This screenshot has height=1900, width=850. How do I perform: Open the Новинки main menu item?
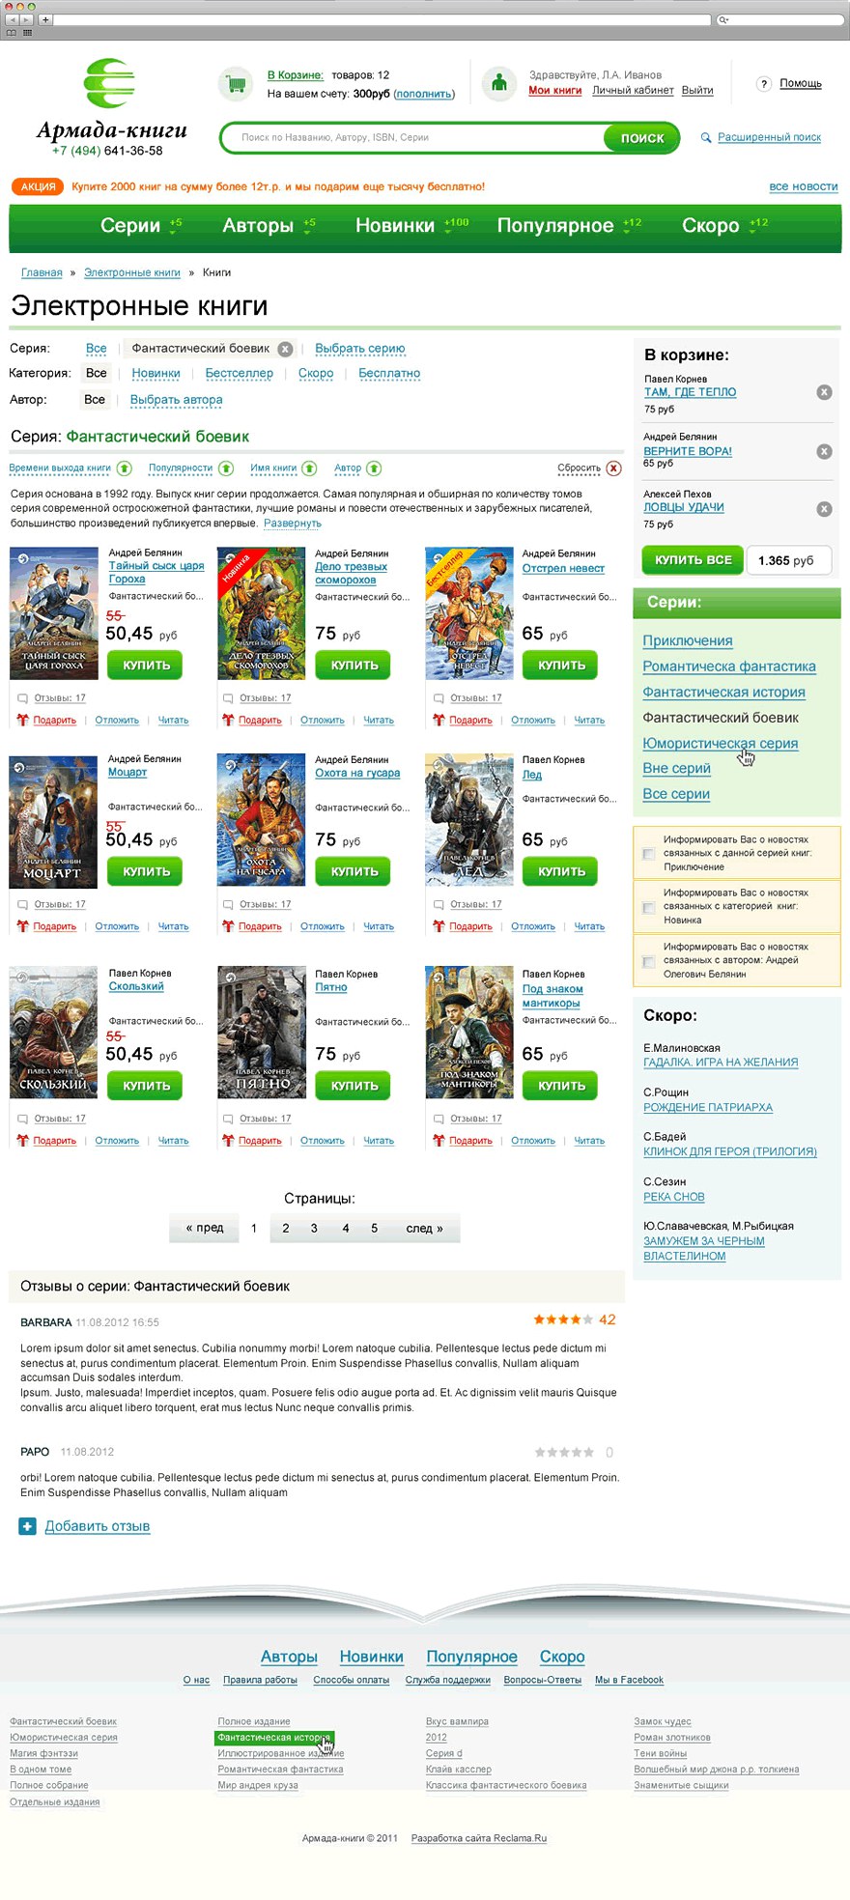pos(395,225)
